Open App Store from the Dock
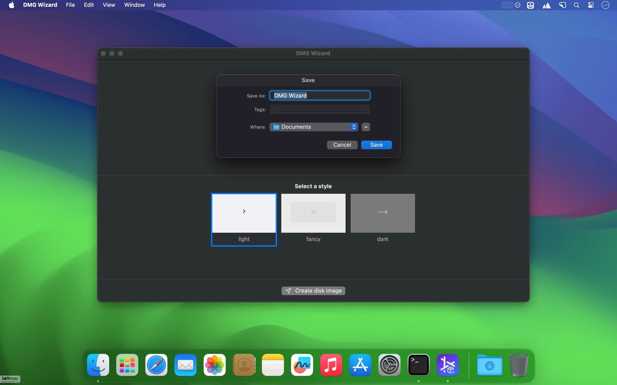Viewport: 617px width, 385px height. tap(360, 365)
